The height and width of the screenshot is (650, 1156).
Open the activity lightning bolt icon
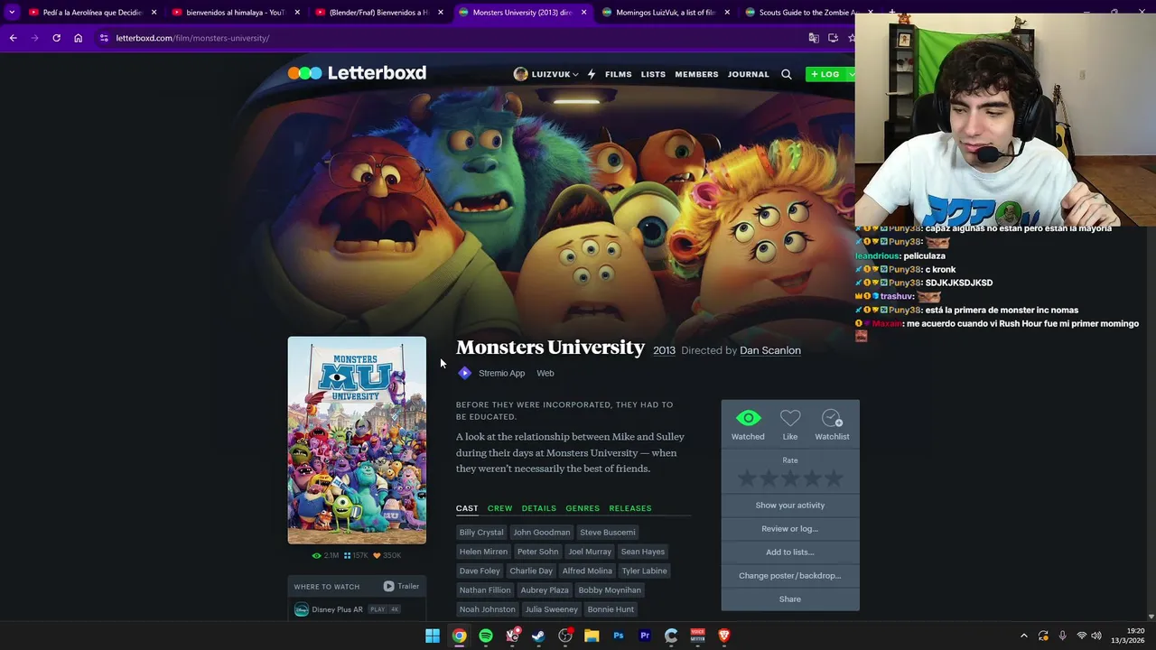pyautogui.click(x=592, y=74)
